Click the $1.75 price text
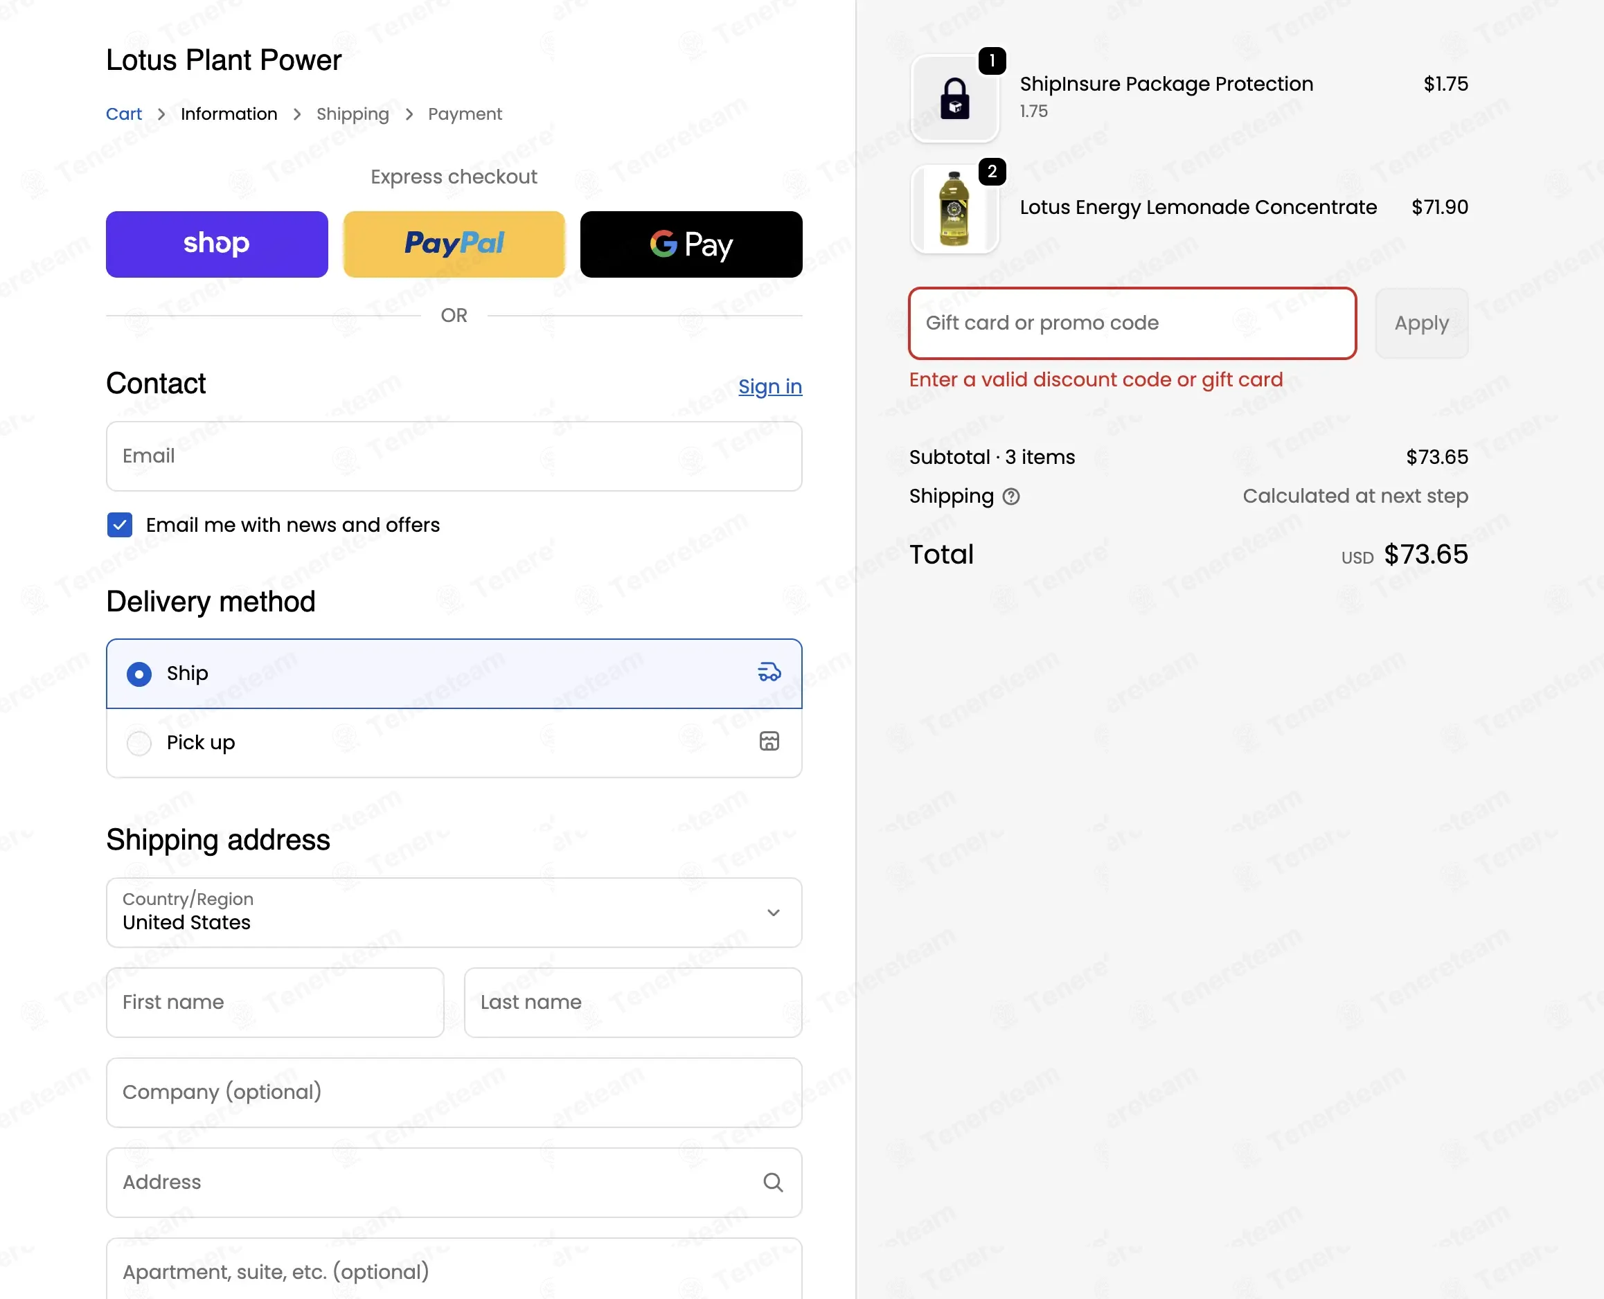The height and width of the screenshot is (1299, 1604). coord(1445,84)
